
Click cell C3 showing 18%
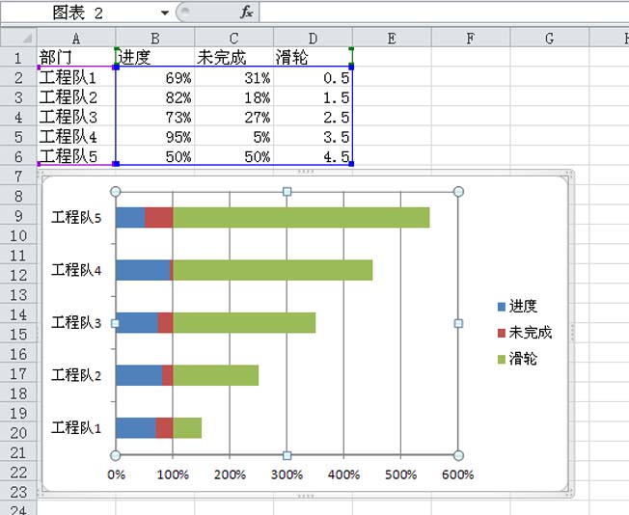[x=233, y=96]
